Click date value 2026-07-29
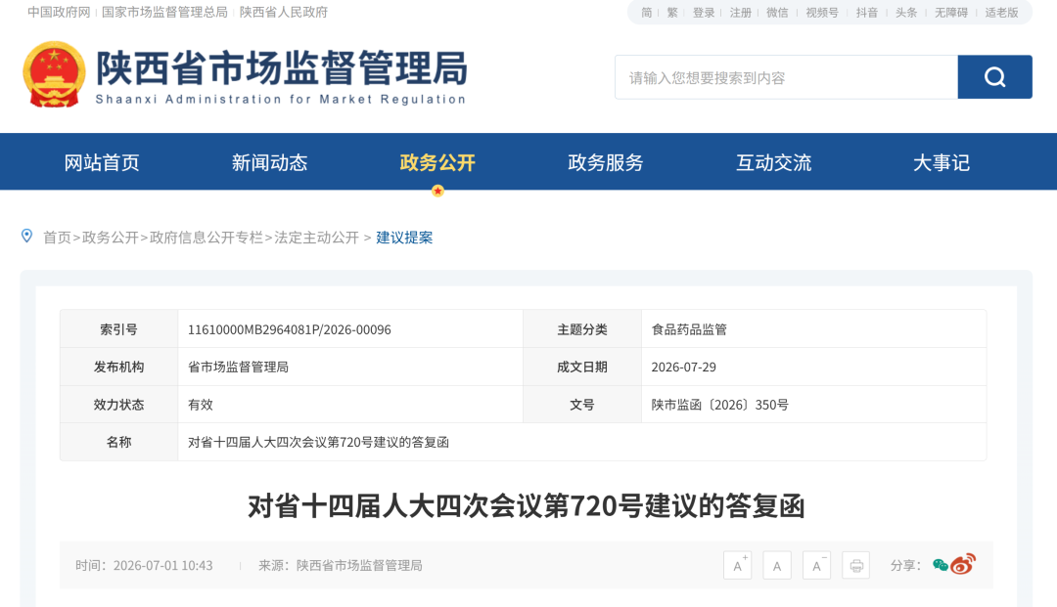The width and height of the screenshot is (1057, 607). coord(683,367)
